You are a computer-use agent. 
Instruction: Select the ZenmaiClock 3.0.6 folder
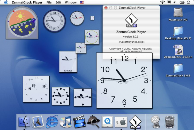point(178,70)
